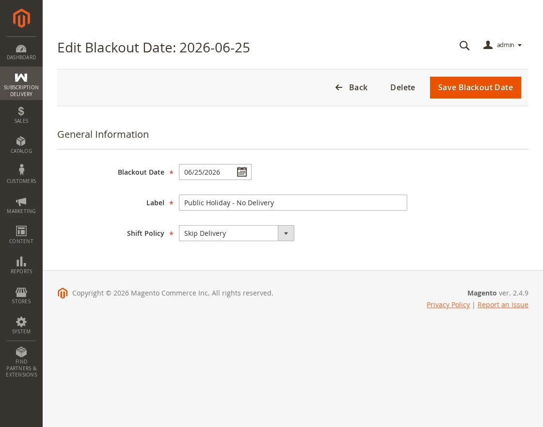This screenshot has height=427, width=543.
Task: Click the Blackout Date field label
Action: click(x=141, y=172)
